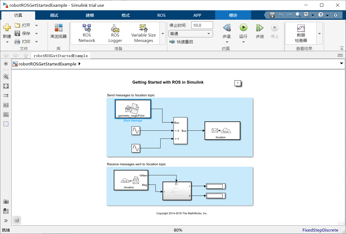This screenshot has height=234, width=346.
Task: Click the redo arrow in the quick access toolbar
Action: click(x=289, y=15)
